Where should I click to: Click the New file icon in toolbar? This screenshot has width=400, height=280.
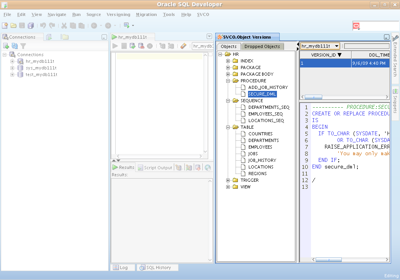5,26
